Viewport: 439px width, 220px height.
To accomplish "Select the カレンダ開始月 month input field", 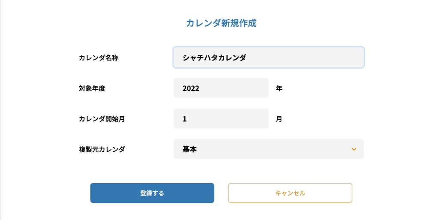I will [221, 119].
